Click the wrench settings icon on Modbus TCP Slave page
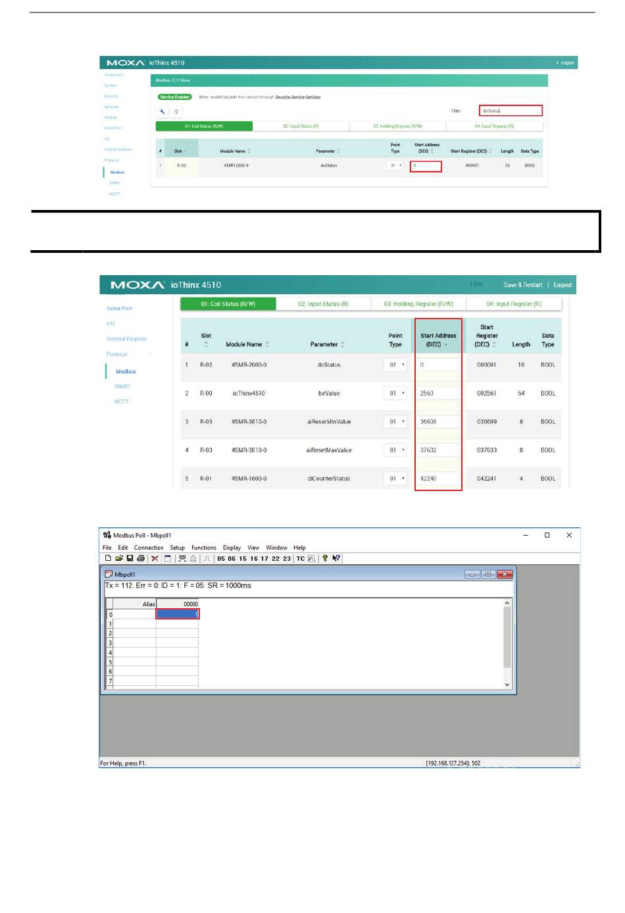 pyautogui.click(x=162, y=111)
